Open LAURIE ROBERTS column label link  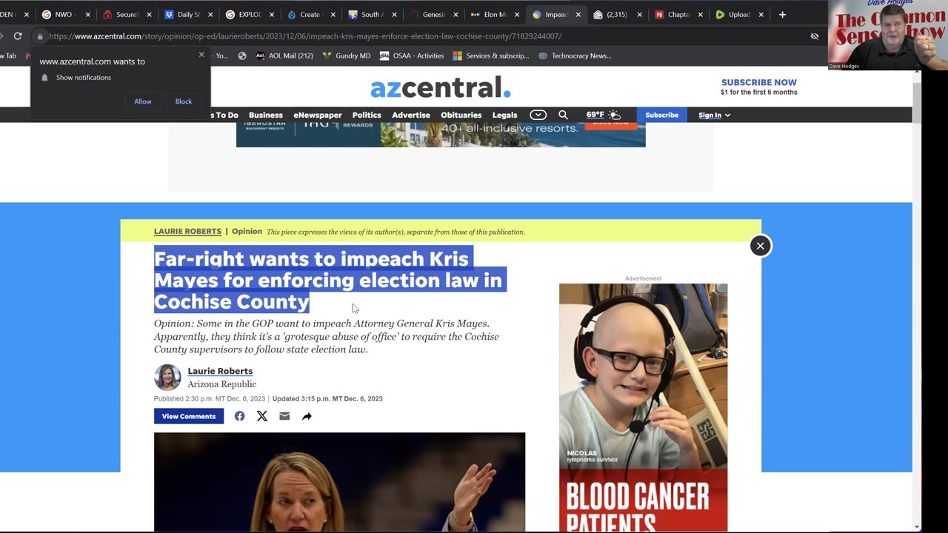tap(187, 231)
